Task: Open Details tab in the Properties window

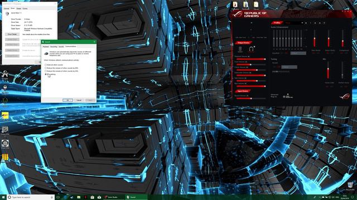Action: pos(18,8)
